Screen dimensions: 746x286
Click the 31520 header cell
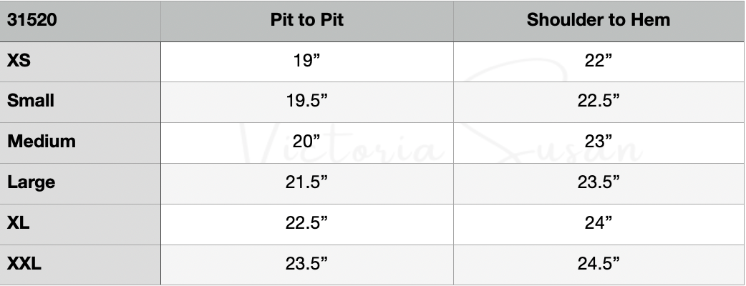click(32, 20)
